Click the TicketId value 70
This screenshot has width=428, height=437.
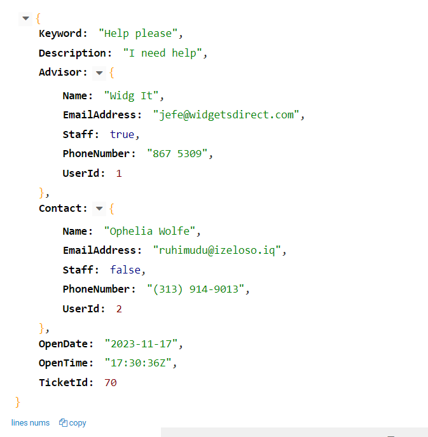[x=111, y=383]
